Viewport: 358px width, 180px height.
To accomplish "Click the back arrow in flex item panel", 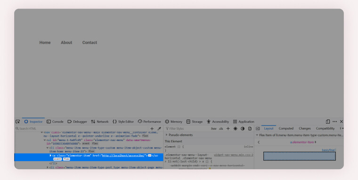I will point(259,142).
